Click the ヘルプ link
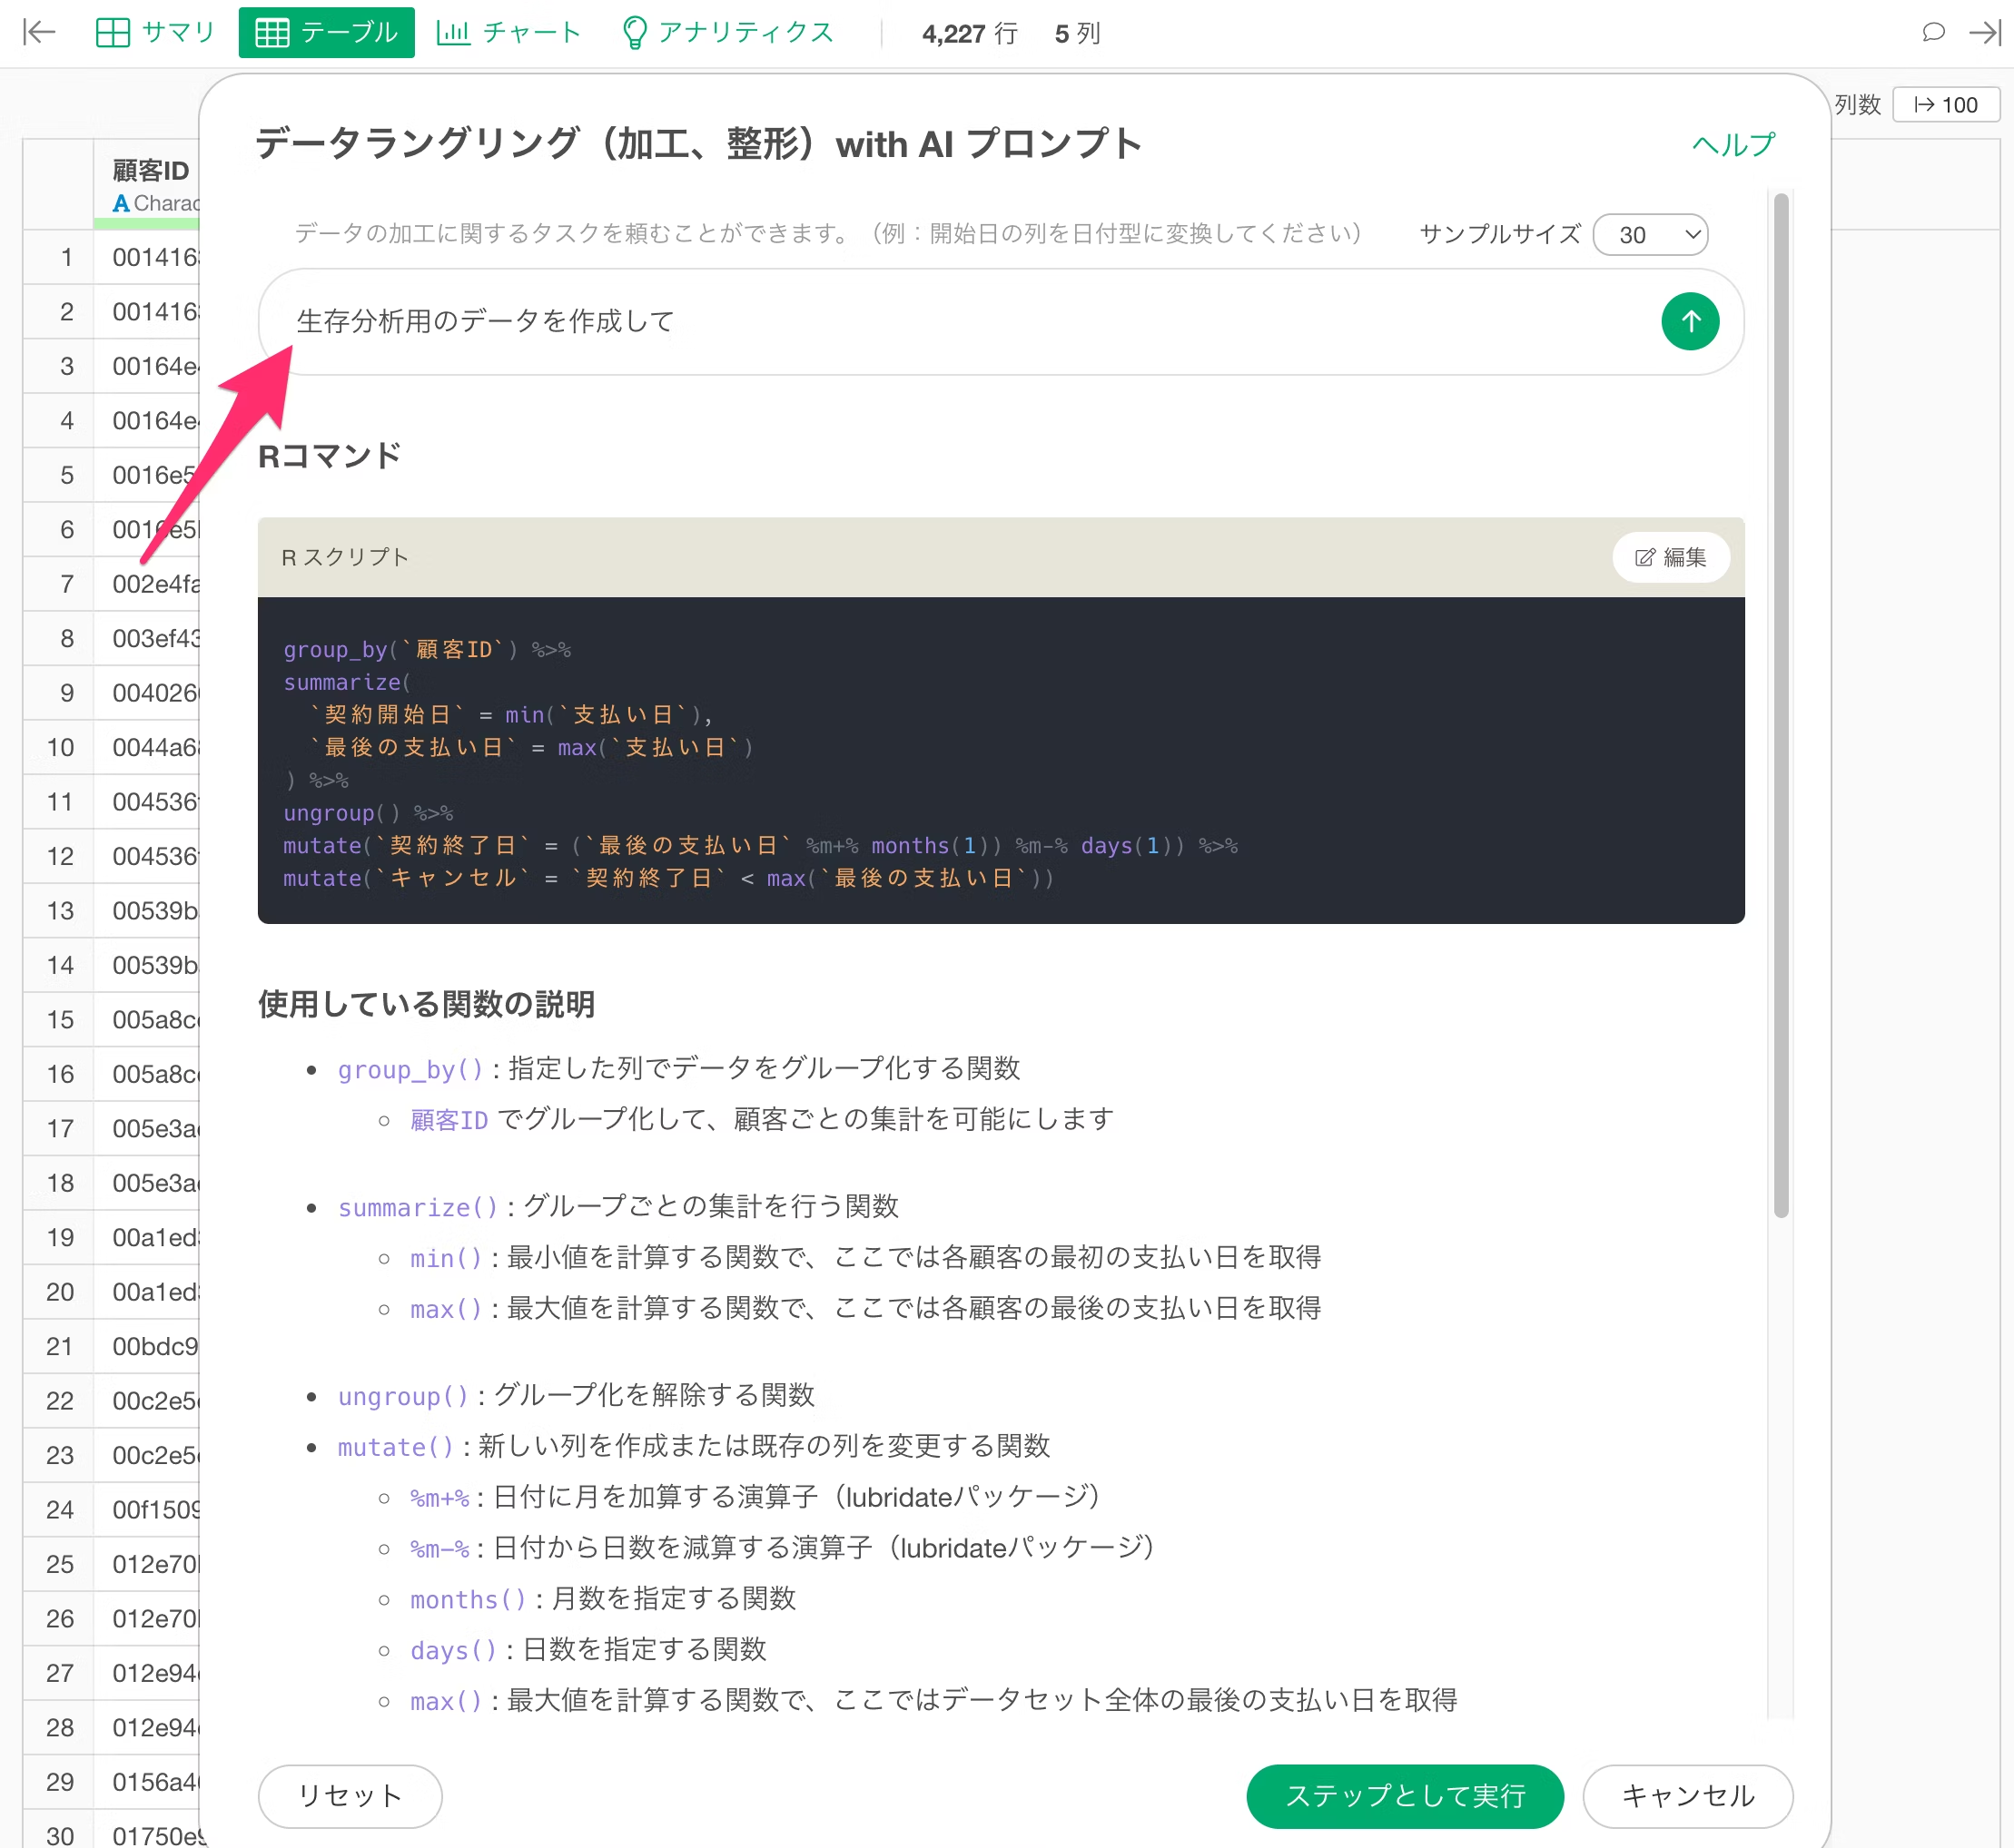This screenshot has width=2014, height=1848. tap(1732, 145)
